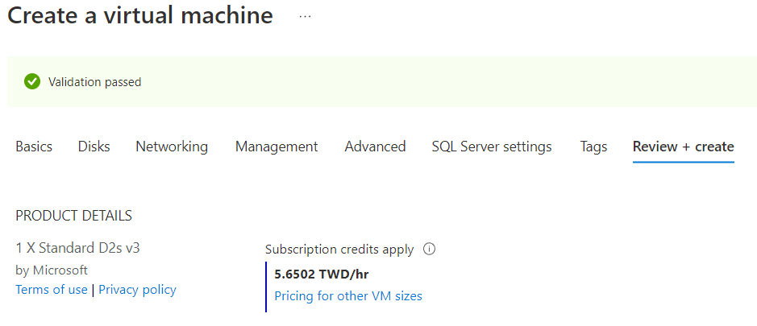Screen dimensions: 757x326
Task: Open the Advanced tab
Action: [x=375, y=146]
